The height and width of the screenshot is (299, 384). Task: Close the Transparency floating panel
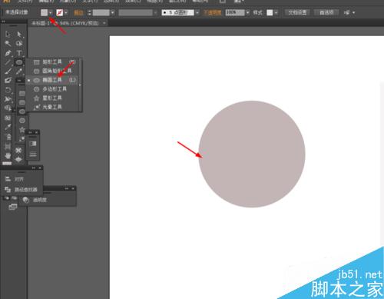tap(73, 188)
